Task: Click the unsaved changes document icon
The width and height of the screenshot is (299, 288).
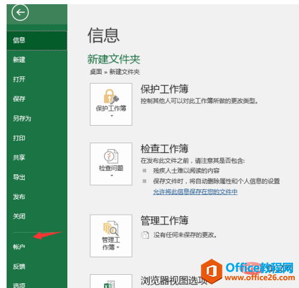Action: pos(145,235)
